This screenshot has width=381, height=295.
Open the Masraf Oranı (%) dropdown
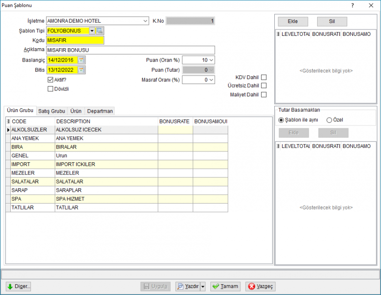[x=211, y=80]
